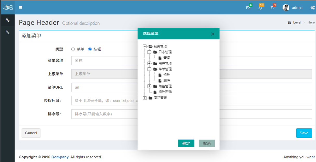Select 用户管理 in the menu tree
This screenshot has width=316, height=162.
[165, 64]
